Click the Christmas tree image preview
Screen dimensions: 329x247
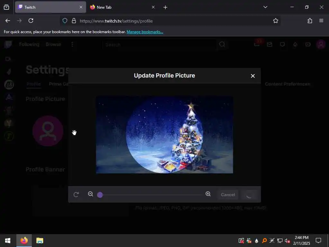164,135
